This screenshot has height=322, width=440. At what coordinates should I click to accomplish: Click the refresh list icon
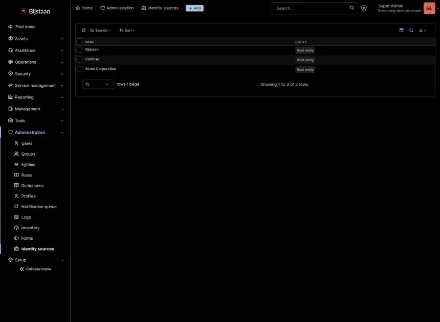[411, 30]
